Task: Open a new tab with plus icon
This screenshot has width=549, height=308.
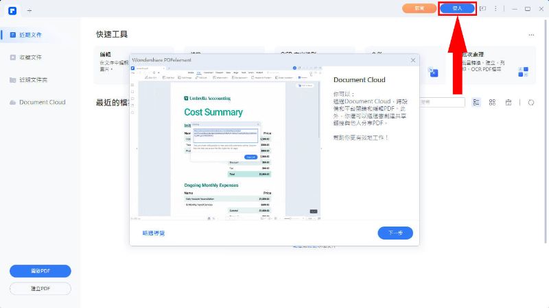Action: click(30, 11)
